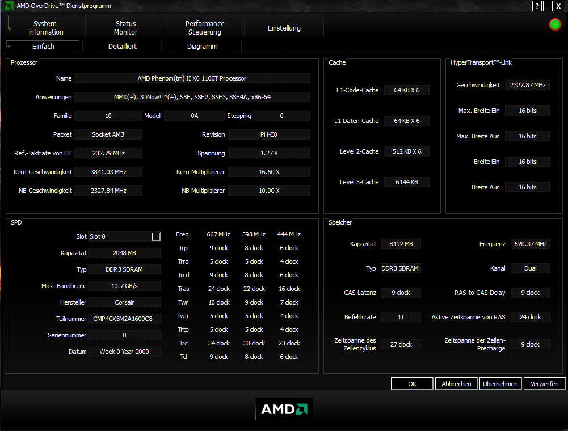Click the NB-Geschwindigkeit value 2327.84 MHz
This screenshot has width=568, height=431.
(x=108, y=191)
